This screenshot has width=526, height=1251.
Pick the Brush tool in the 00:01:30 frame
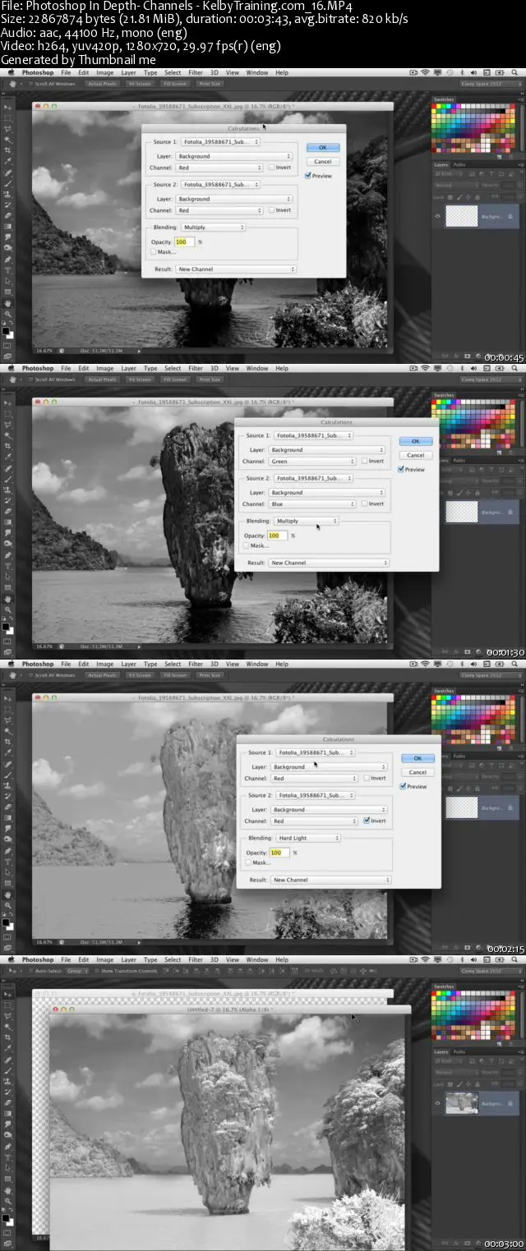[x=8, y=479]
